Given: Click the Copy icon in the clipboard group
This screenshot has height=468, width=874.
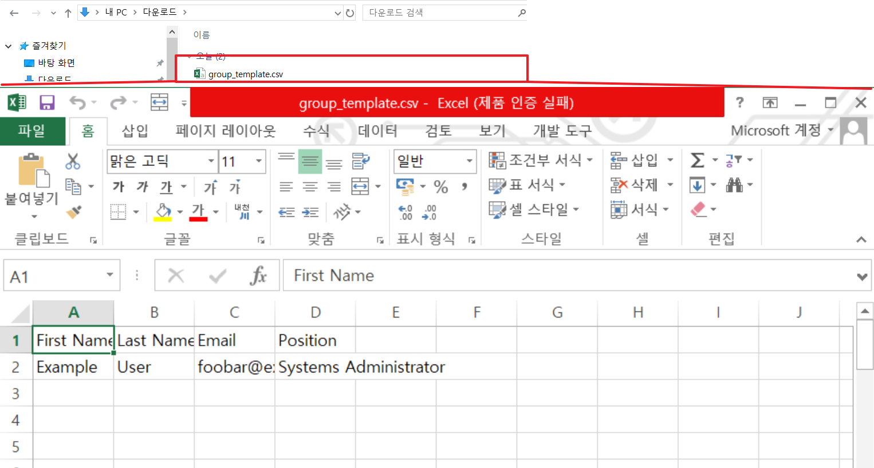Looking at the screenshot, I should pos(73,187).
